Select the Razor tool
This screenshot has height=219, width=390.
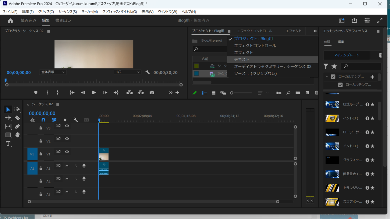pos(17,118)
